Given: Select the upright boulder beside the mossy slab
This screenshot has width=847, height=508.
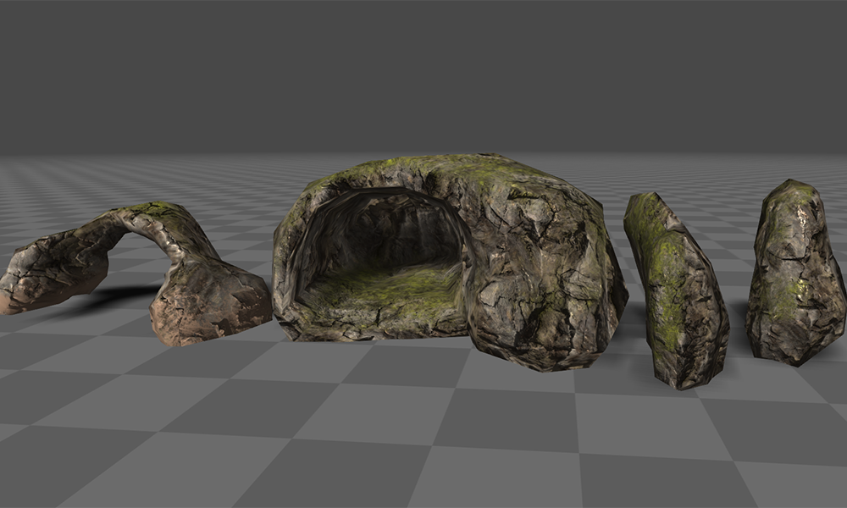Looking at the screenshot, I should click(x=796, y=273).
